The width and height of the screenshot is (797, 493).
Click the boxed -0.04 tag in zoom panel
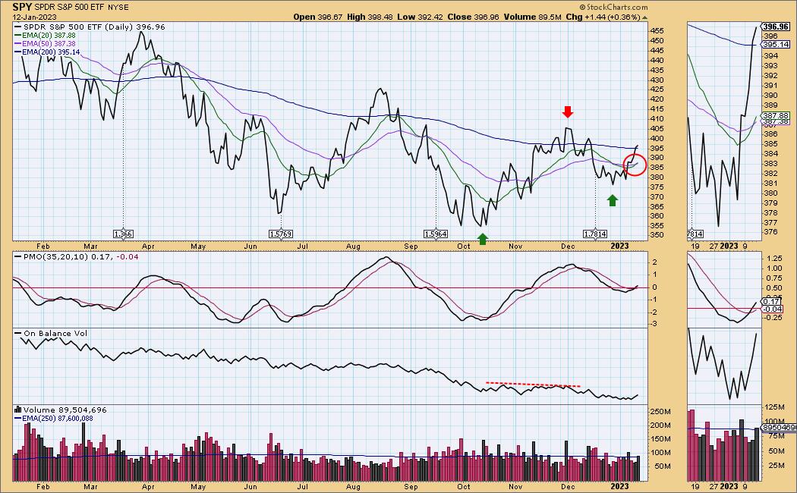pyautogui.click(x=773, y=309)
